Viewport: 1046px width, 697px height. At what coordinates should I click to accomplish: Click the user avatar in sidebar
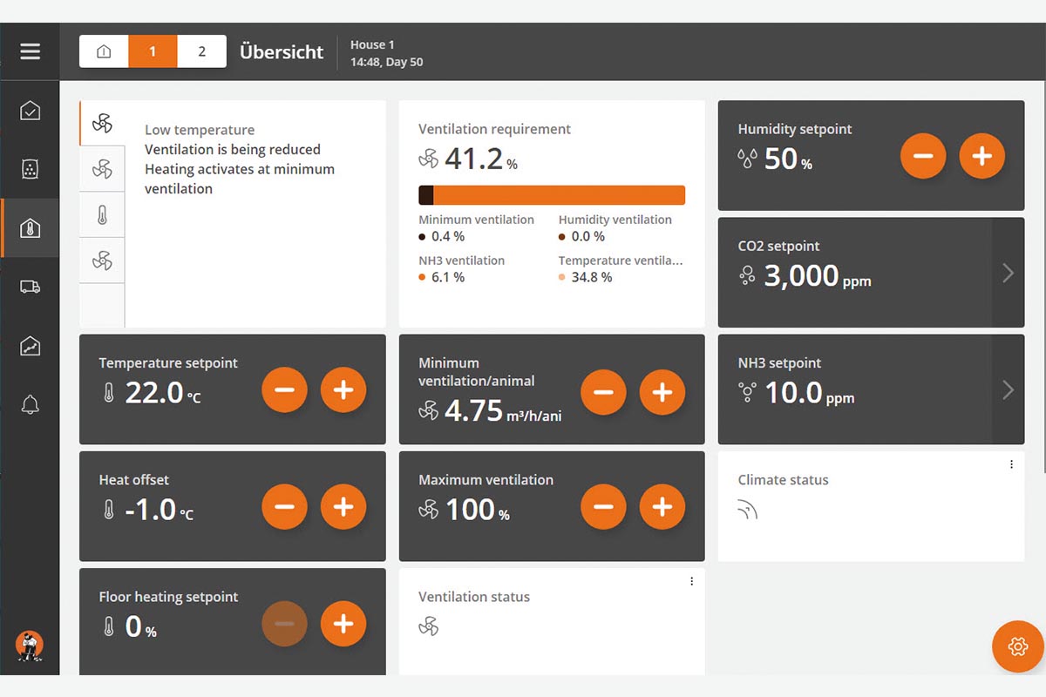30,646
